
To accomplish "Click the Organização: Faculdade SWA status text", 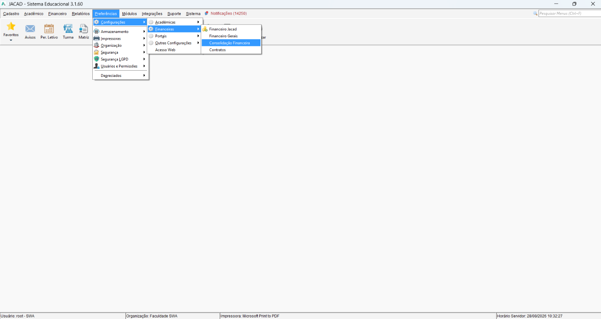I will click(152, 316).
